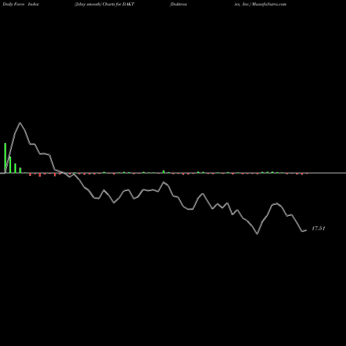The height and width of the screenshot is (346, 346).
Task: Click the 'Daily Force Index' title text
Action: click(20, 4)
